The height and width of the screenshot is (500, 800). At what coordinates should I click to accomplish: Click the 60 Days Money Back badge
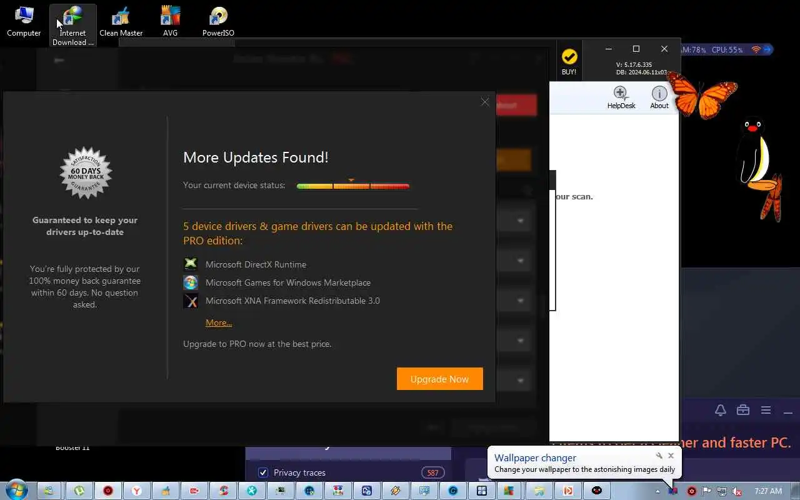click(x=86, y=173)
